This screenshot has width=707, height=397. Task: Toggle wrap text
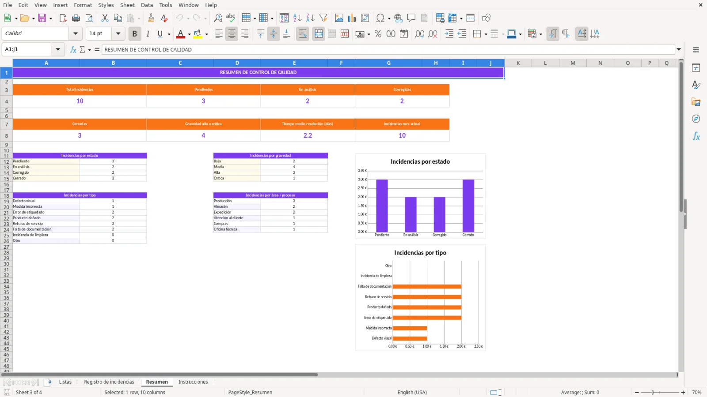pyautogui.click(x=303, y=34)
